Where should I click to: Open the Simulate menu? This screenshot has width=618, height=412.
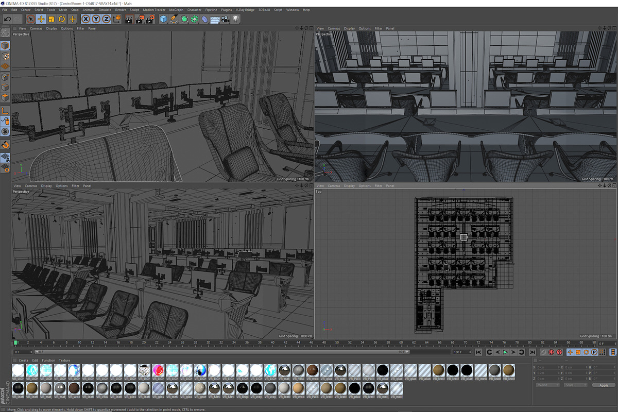coord(105,10)
